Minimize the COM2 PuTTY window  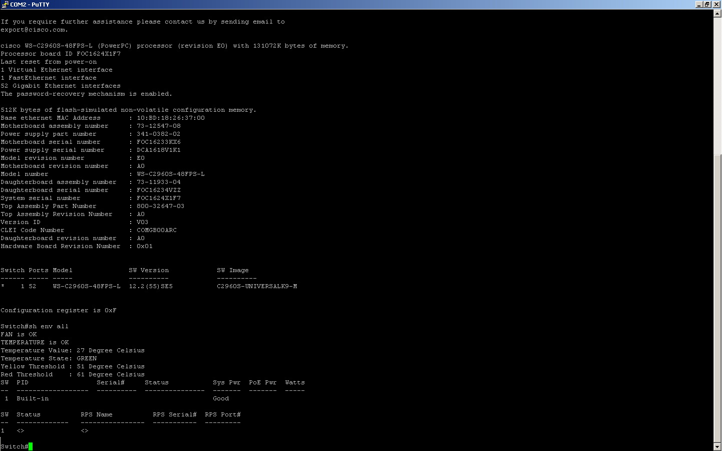699,4
